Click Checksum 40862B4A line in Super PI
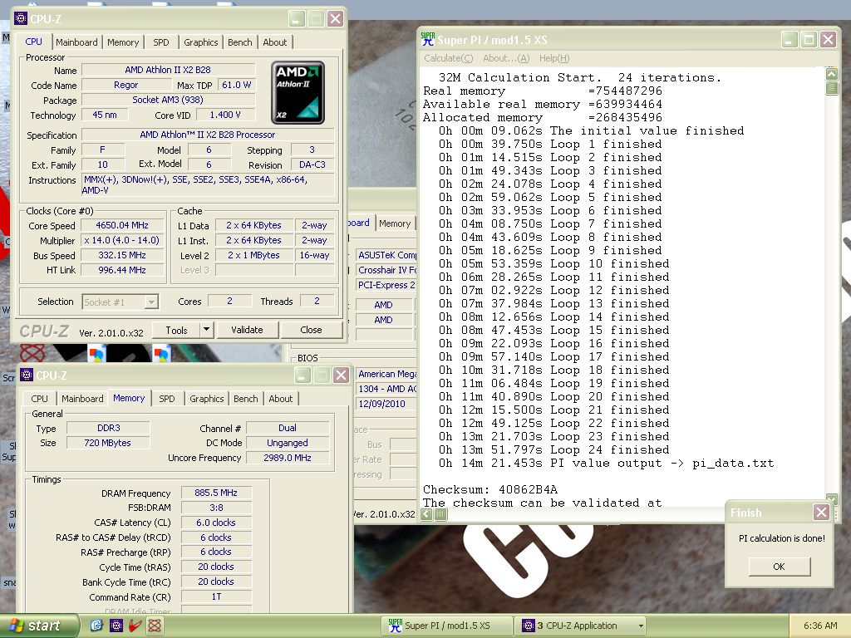Screen dimensions: 851x638 click(x=490, y=489)
